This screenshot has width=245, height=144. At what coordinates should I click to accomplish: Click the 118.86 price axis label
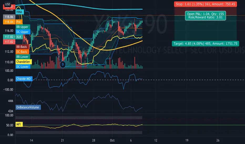[9, 17]
